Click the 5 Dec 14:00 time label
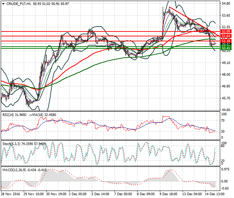This screenshot has width=234, height=198. click(x=100, y=194)
